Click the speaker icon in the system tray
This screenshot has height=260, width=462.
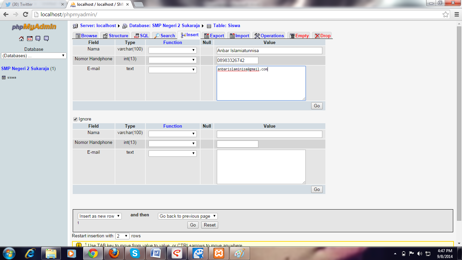pos(419,253)
